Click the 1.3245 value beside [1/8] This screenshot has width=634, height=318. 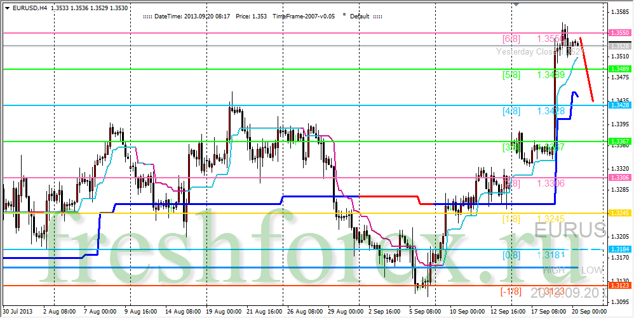coord(551,220)
